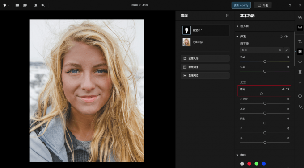Screen dimensions: 304x168
Task: Open the crop sidebar tool
Action: [300, 41]
